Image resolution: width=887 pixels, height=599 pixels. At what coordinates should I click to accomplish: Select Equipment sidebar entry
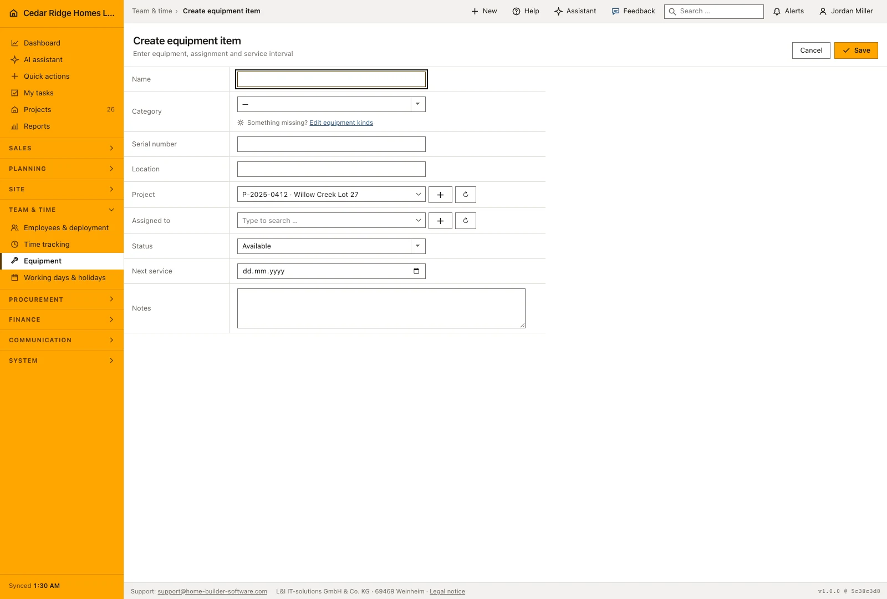[x=62, y=261]
